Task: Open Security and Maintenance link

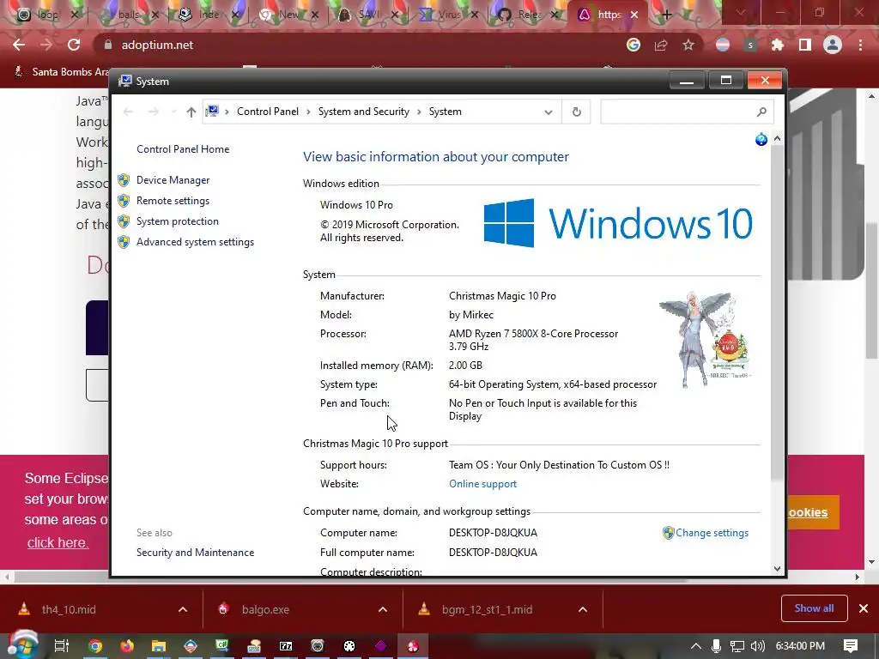Action: tap(195, 553)
